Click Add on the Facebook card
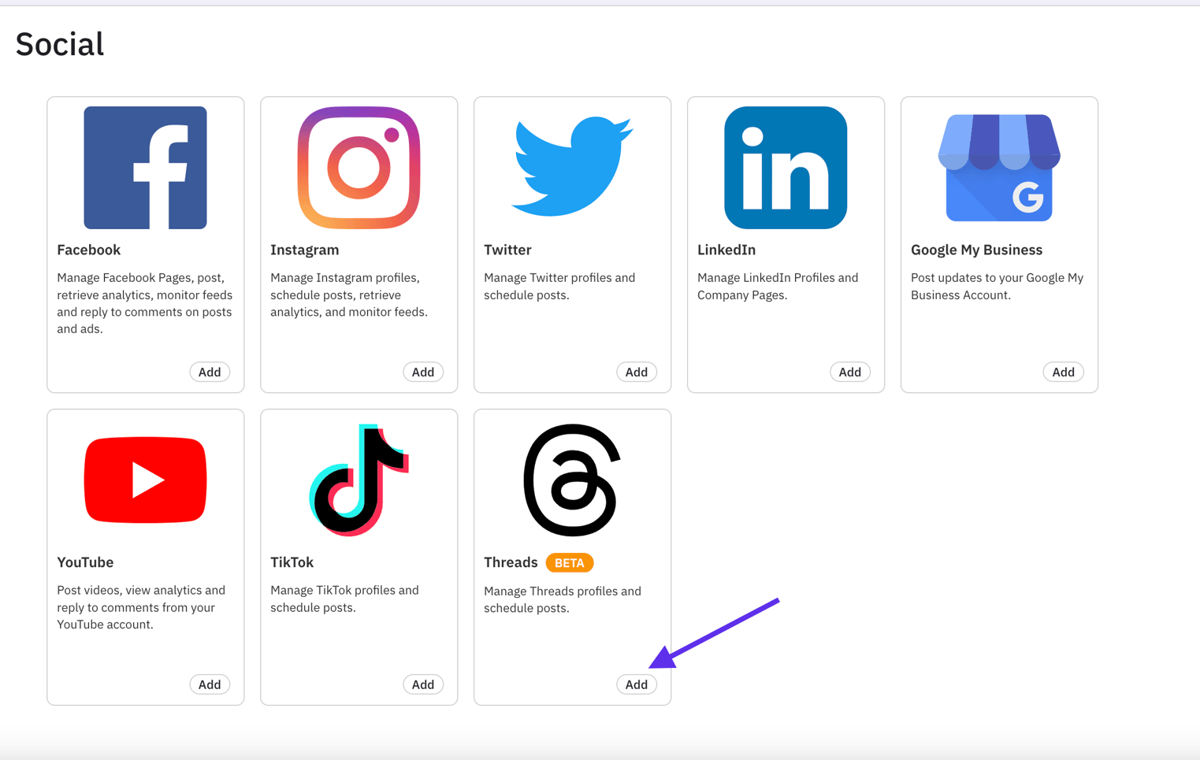The height and width of the screenshot is (760, 1200). [210, 372]
